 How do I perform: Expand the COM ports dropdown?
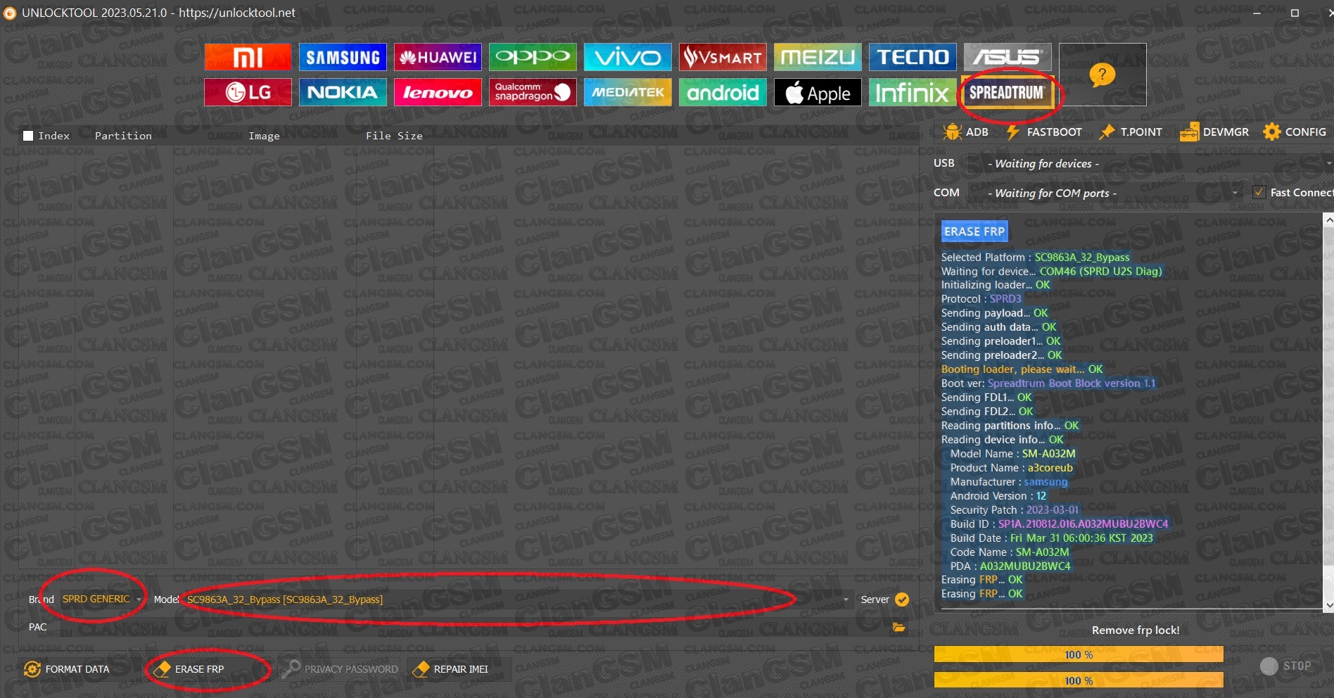[1235, 193]
